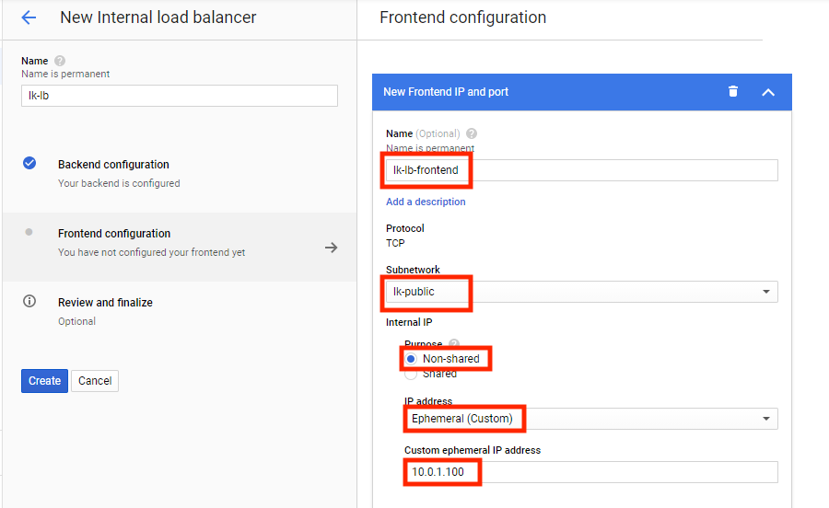Click the back arrow icon

(x=29, y=17)
